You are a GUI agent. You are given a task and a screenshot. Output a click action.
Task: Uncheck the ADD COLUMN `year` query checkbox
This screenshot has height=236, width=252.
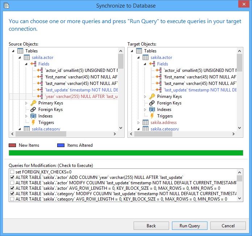[12, 177]
